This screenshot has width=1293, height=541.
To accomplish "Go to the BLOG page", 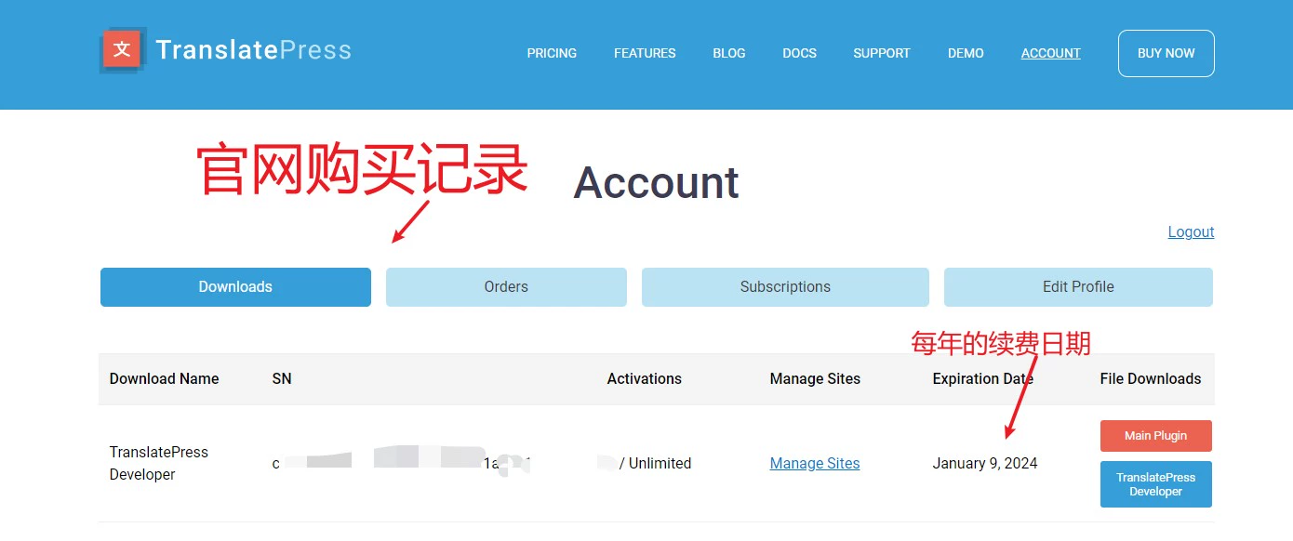I will coord(729,53).
